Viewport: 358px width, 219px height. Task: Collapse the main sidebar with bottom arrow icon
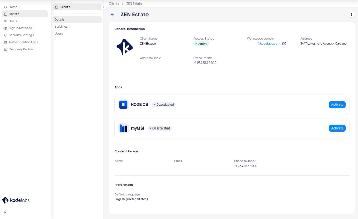coord(5,212)
